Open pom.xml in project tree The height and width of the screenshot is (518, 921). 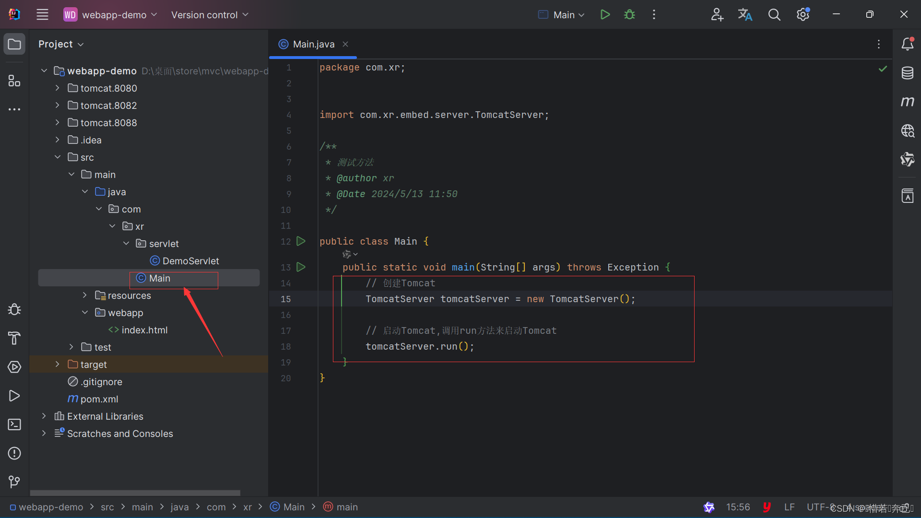click(x=99, y=399)
